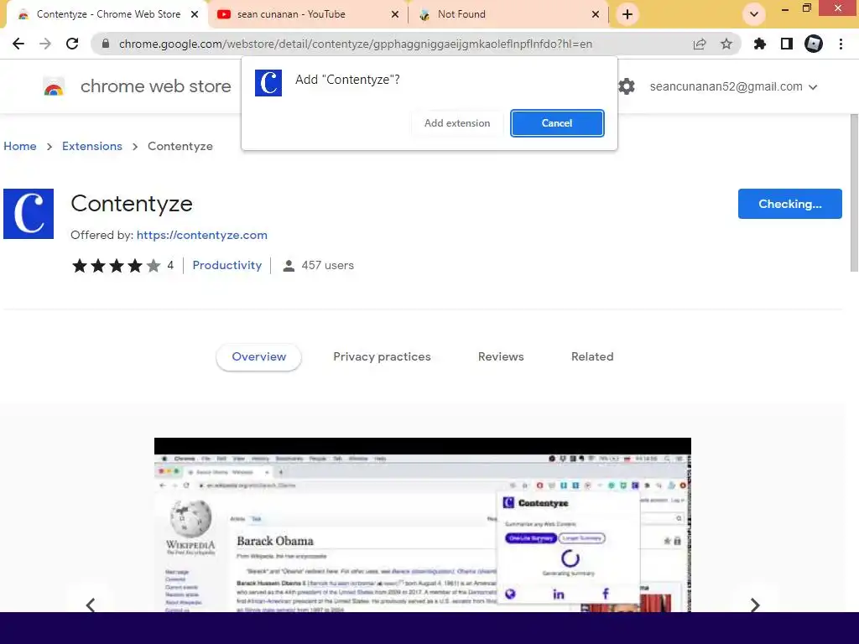Close the Contentyze Chrome Web Store tab
Viewport: 859px width, 644px height.
coord(195,14)
